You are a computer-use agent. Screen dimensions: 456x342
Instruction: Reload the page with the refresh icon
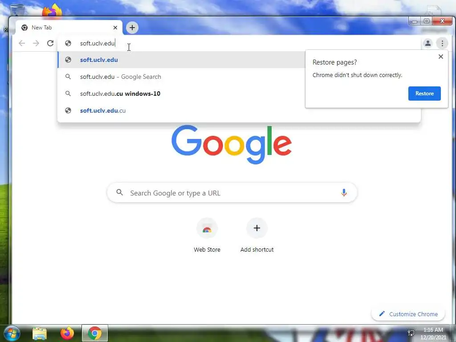(50, 43)
